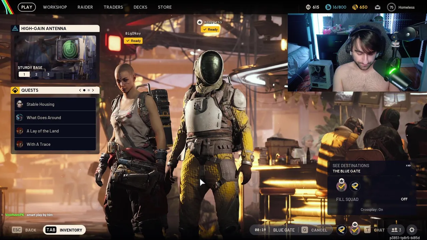Click the HIGH-GAIN ANTENNA title header
The height and width of the screenshot is (240, 427).
44,28
